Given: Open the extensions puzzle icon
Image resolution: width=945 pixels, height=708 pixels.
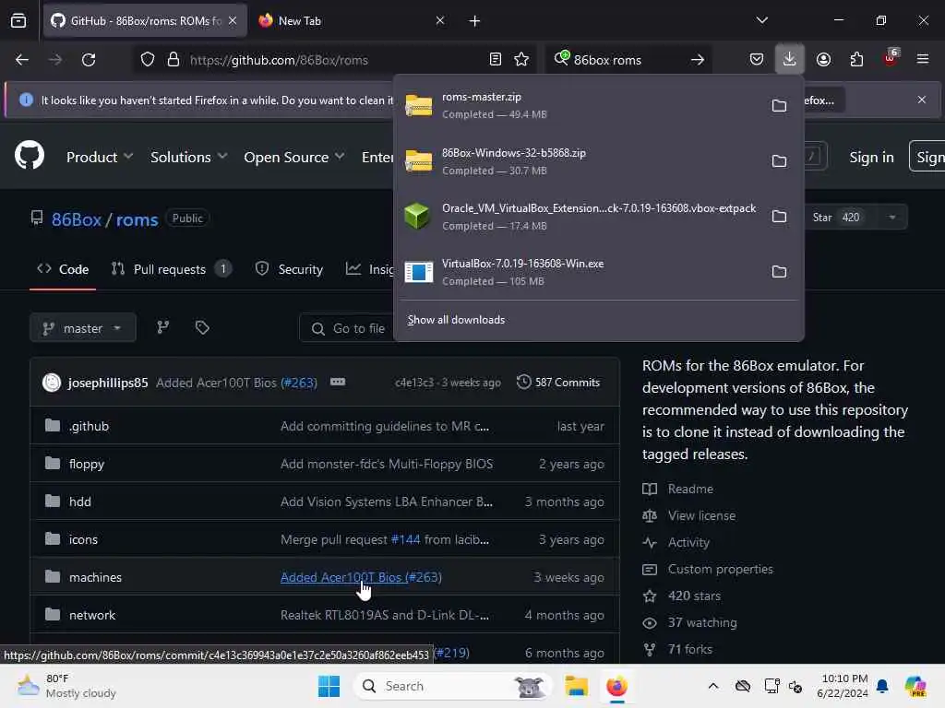Looking at the screenshot, I should tap(856, 60).
